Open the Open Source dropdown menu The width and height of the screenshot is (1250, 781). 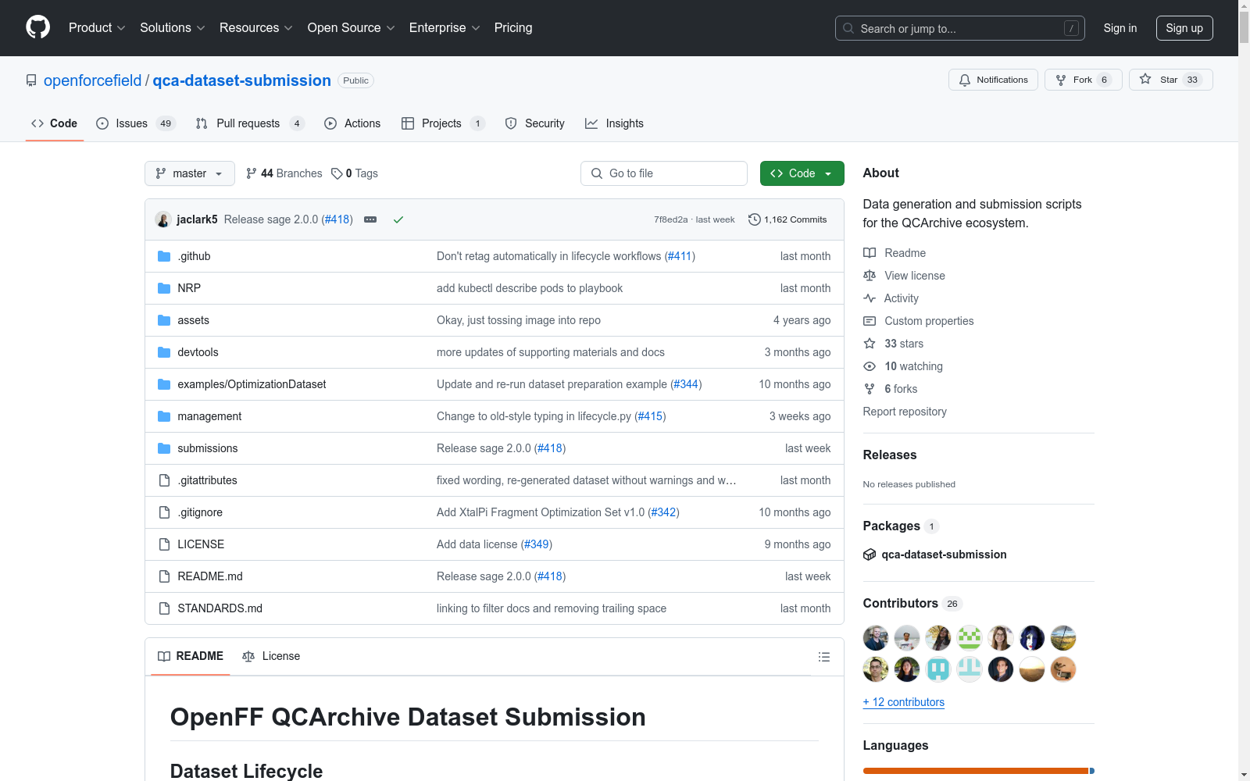pyautogui.click(x=352, y=28)
